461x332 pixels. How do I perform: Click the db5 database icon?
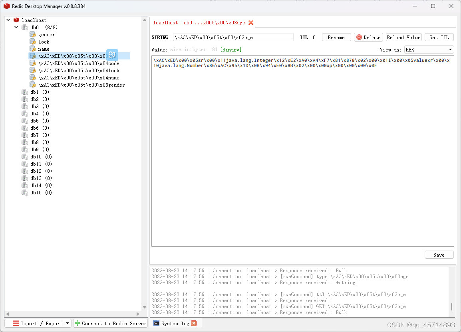(25, 121)
